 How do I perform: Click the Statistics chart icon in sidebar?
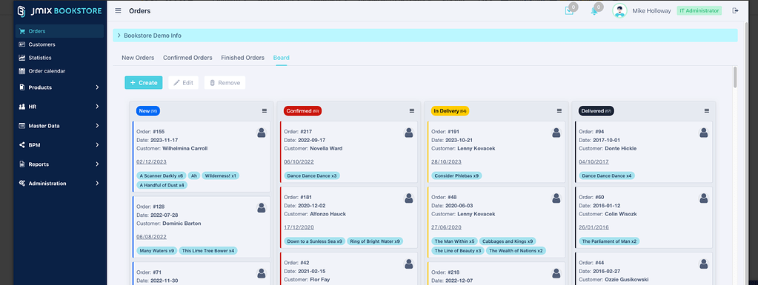[21, 58]
